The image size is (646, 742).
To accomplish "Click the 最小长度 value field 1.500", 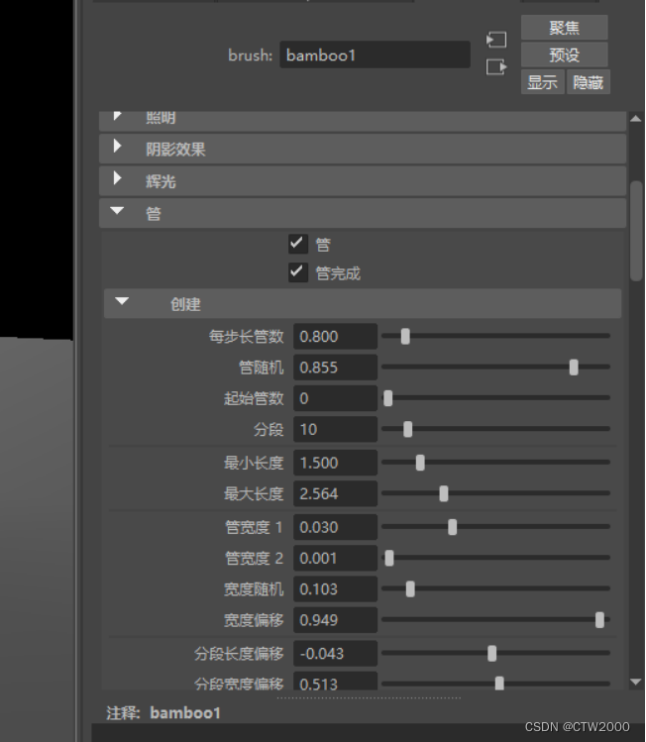I will coord(335,463).
